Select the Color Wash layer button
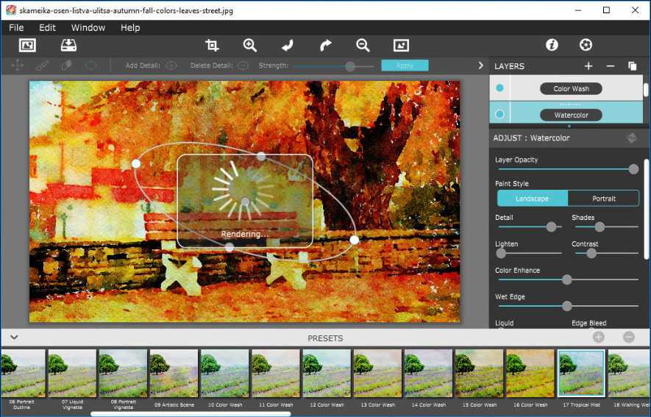 [x=571, y=89]
